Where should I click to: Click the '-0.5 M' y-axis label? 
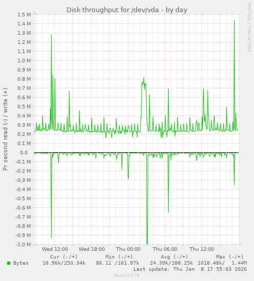23,199
